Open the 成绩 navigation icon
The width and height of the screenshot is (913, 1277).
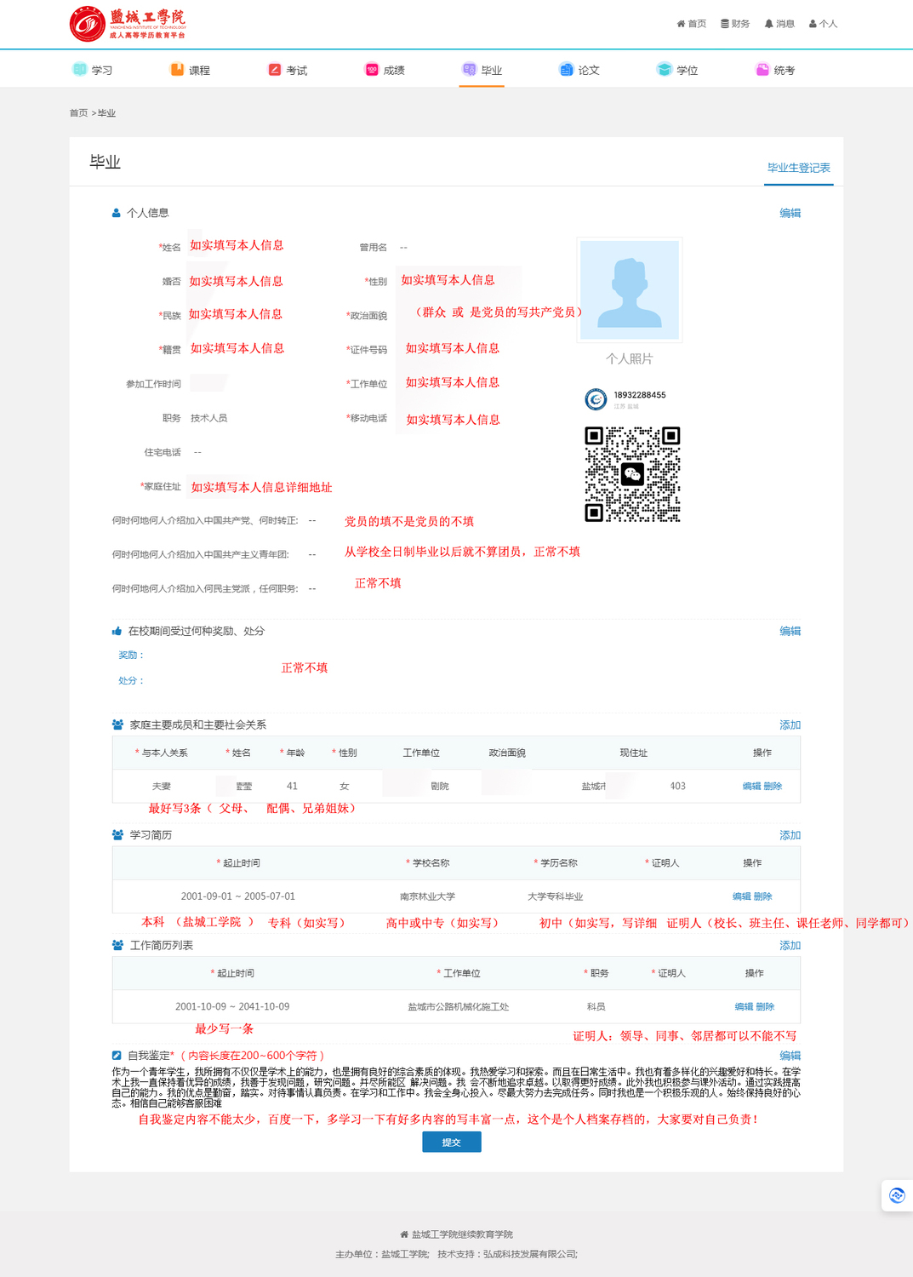[x=372, y=70]
